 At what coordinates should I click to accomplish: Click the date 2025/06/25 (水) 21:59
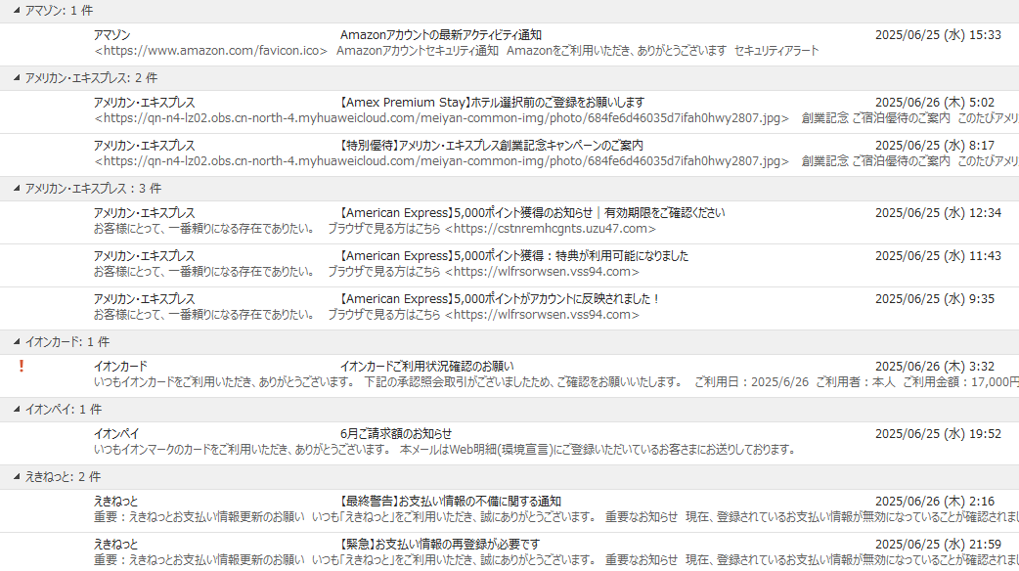[938, 545]
